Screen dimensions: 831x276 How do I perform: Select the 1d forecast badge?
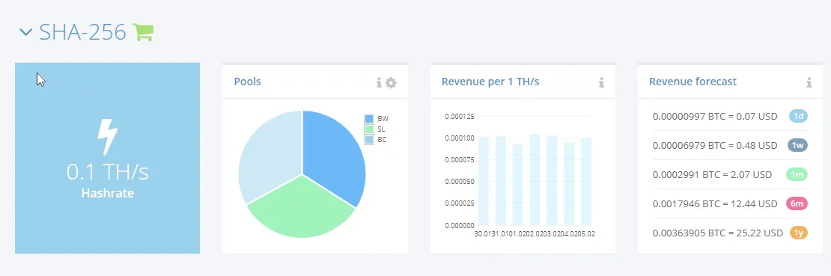pos(798,116)
